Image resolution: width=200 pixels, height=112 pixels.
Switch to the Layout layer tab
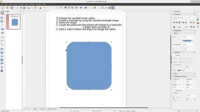35,109
